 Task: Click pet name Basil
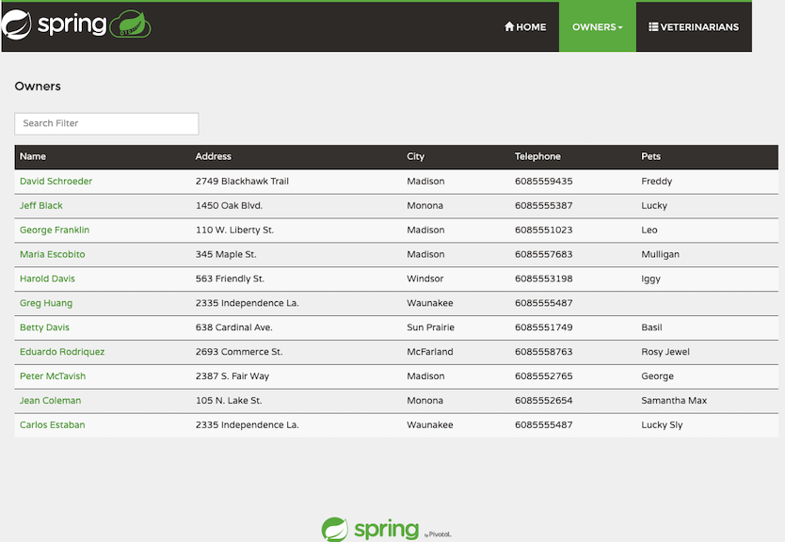[652, 327]
